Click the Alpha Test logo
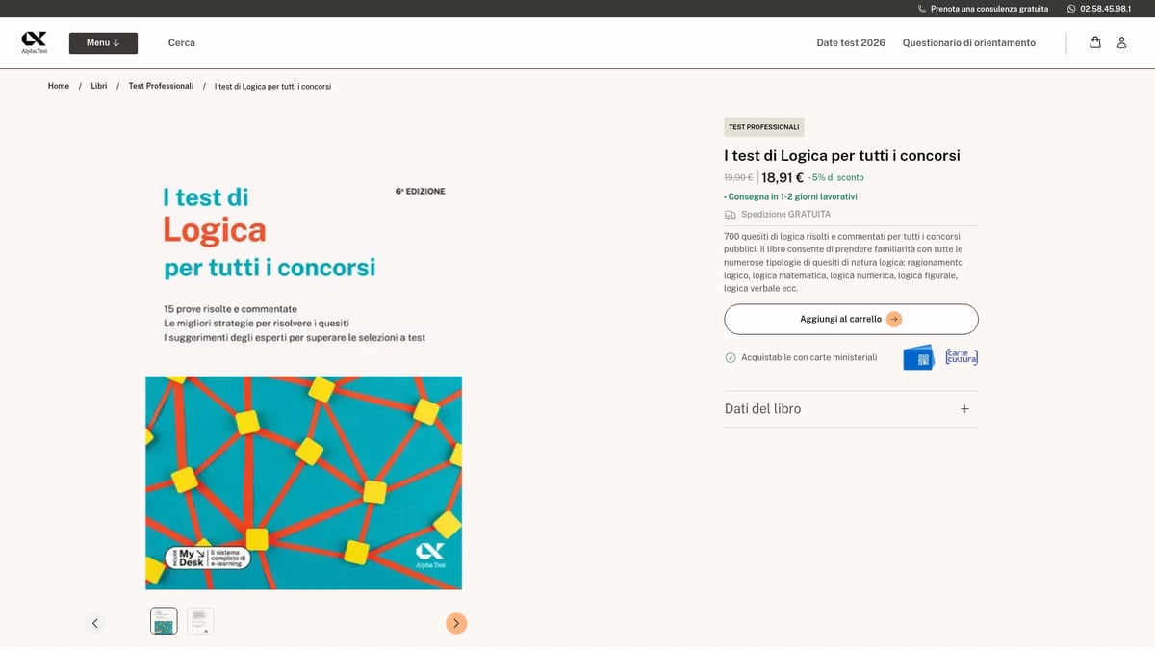Screen dimensions: 1155x650 point(34,42)
